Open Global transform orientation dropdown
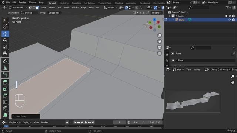The height and width of the screenshot is (133, 237). pyautogui.click(x=111, y=8)
